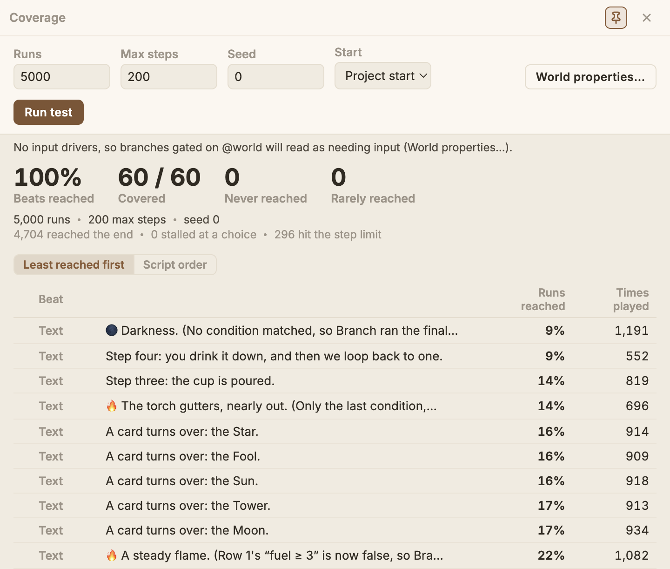Click the 100% Beats reached statistic
670x569 pixels.
coord(54,185)
